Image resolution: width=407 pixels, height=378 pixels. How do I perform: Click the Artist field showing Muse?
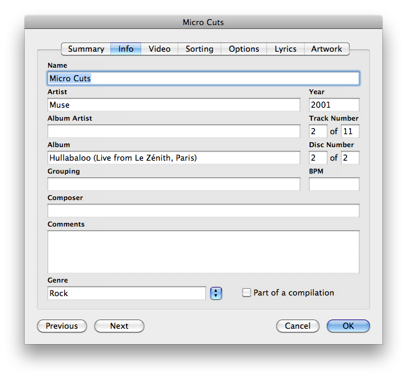174,105
